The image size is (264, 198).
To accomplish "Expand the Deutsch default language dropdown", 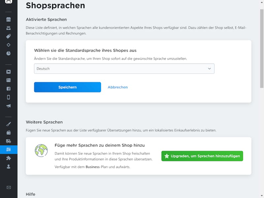I will [x=124, y=69].
